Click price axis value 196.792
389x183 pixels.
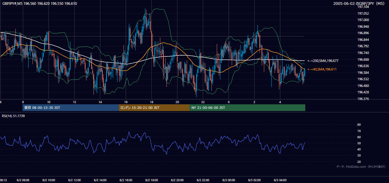coord(363,46)
